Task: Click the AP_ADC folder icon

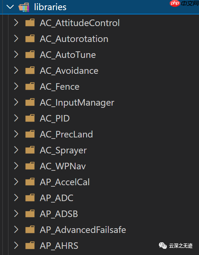Action: click(30, 198)
